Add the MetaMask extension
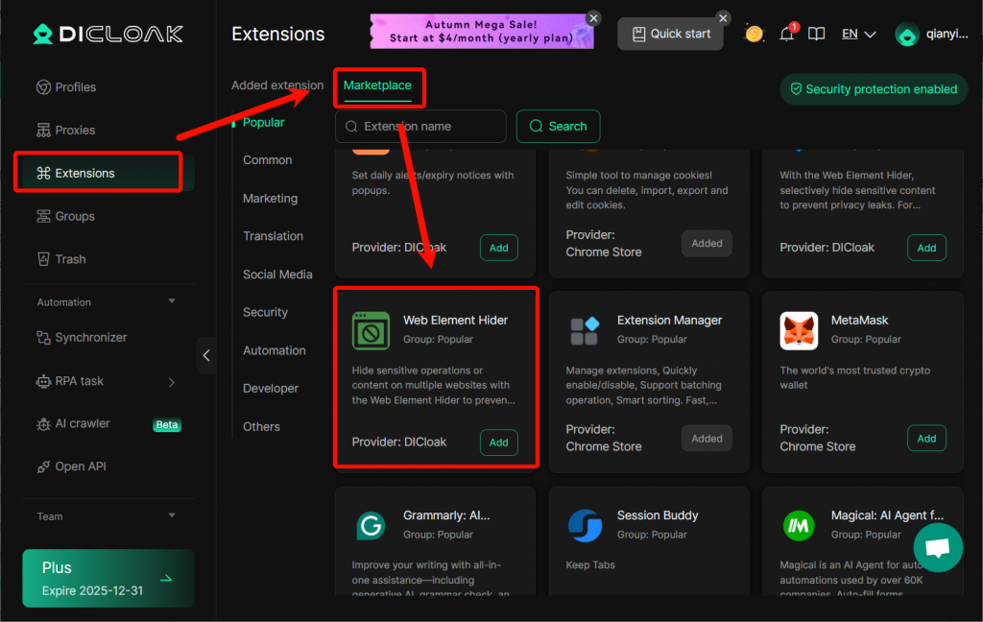 click(925, 439)
